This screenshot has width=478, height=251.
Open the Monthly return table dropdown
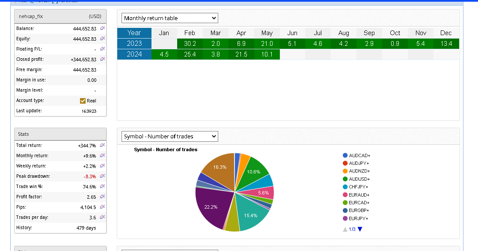[170, 18]
